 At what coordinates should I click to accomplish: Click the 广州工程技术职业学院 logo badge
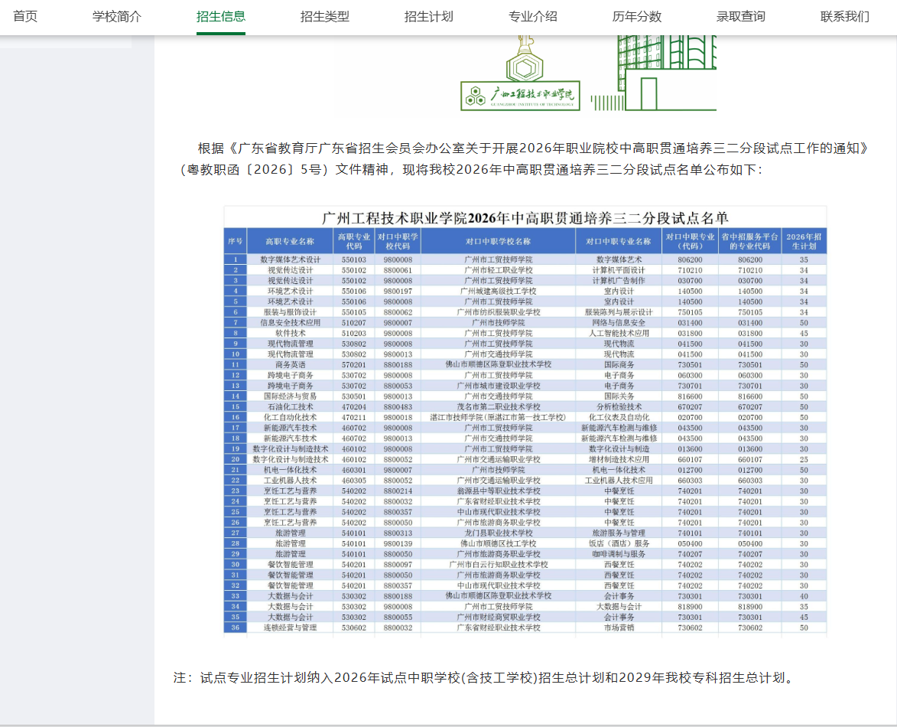pos(521,95)
